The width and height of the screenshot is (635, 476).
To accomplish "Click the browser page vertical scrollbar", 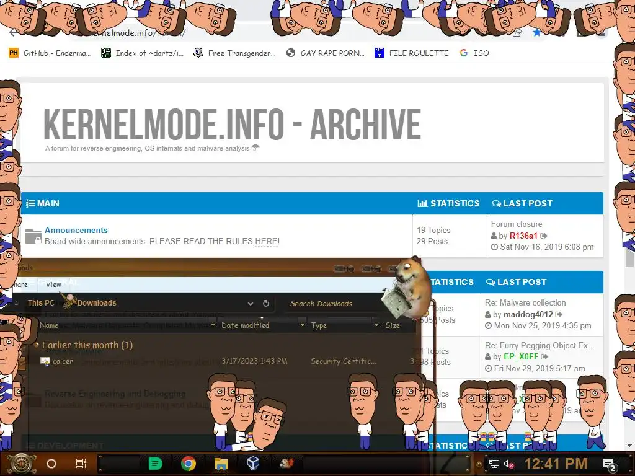I will tap(630, 257).
